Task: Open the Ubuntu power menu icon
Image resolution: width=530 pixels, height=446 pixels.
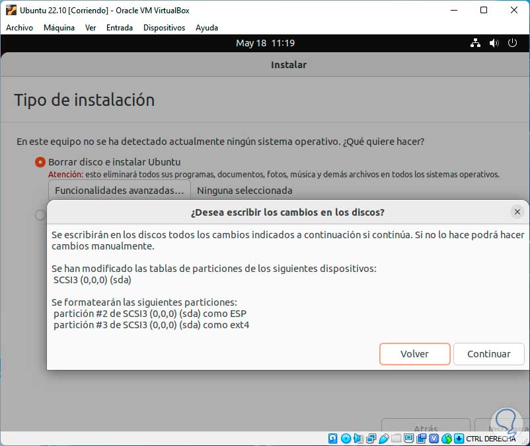Action: (x=512, y=43)
